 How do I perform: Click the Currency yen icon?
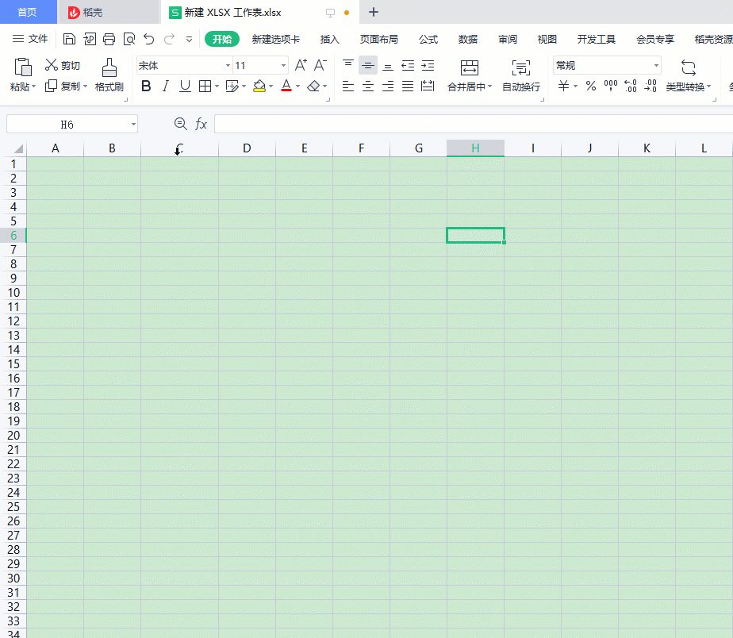click(564, 86)
